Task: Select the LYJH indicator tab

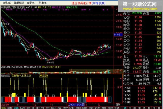Action: [x=72, y=108]
